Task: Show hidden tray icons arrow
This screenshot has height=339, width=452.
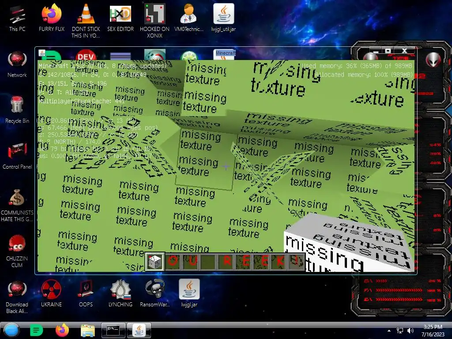Action: 389,331
